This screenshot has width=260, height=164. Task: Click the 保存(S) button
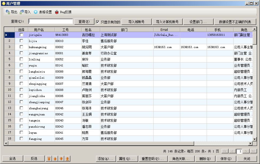[x=226, y=159]
